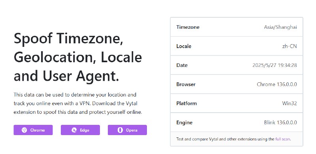Download the Edge extension button
The height and width of the screenshot is (154, 316).
(80, 130)
